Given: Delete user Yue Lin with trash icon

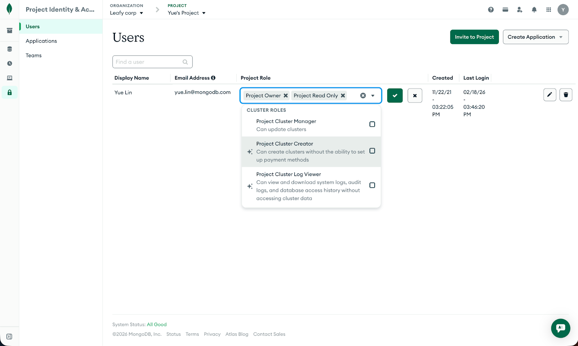Looking at the screenshot, I should click(x=566, y=95).
